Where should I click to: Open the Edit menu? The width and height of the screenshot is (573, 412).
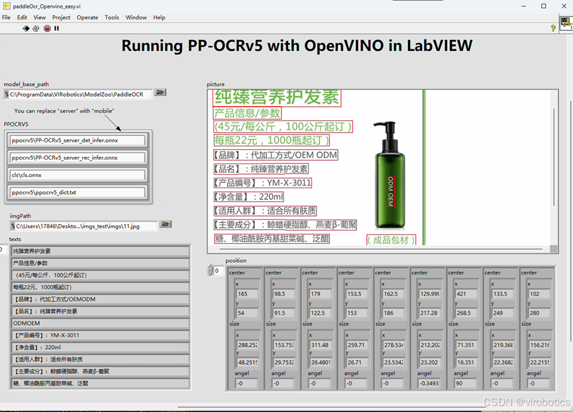(22, 17)
